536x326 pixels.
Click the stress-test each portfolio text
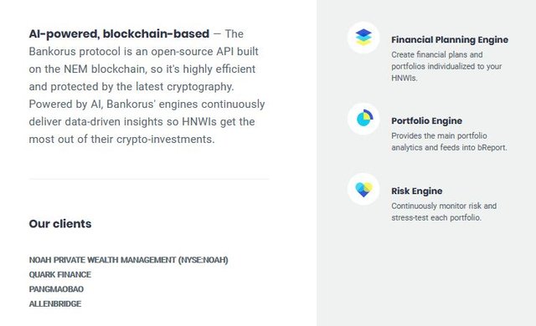[x=436, y=217]
